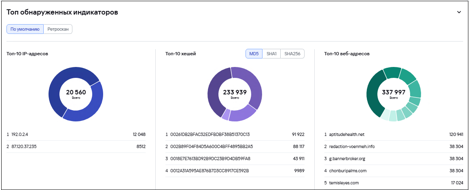Click web address redaction-voenmeh.info
Screen dimensions: 470x190
pos(352,147)
